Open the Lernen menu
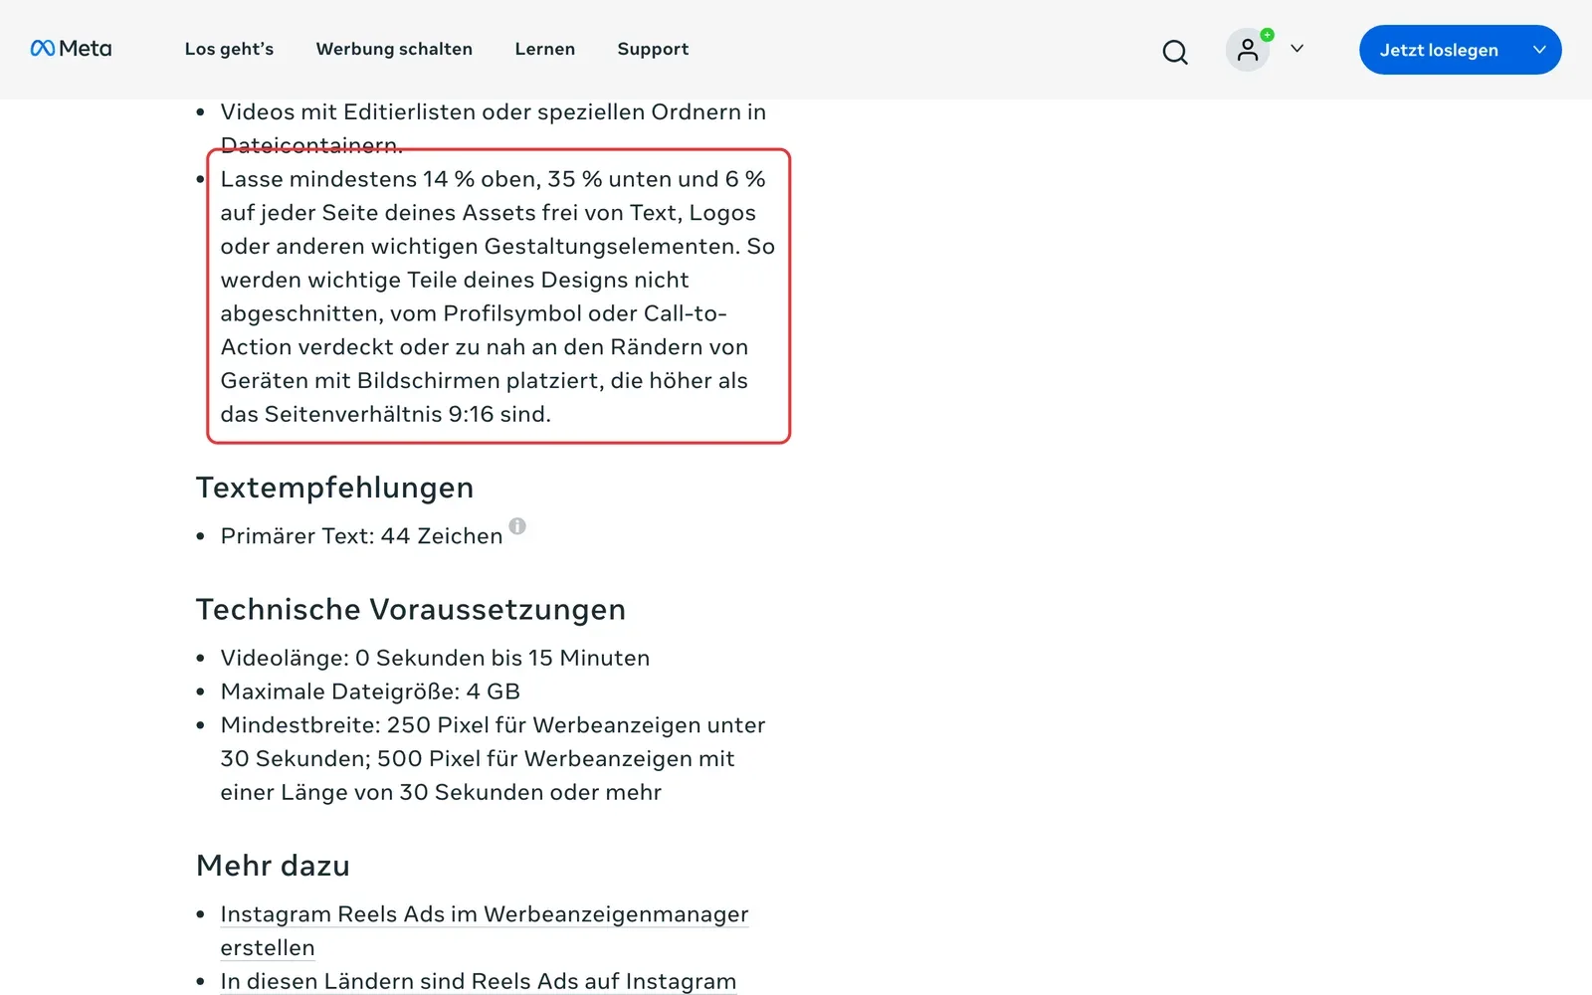The width and height of the screenshot is (1592, 995). 545,49
